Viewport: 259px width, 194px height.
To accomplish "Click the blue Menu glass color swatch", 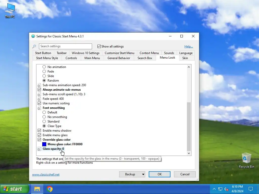I will (44, 144).
